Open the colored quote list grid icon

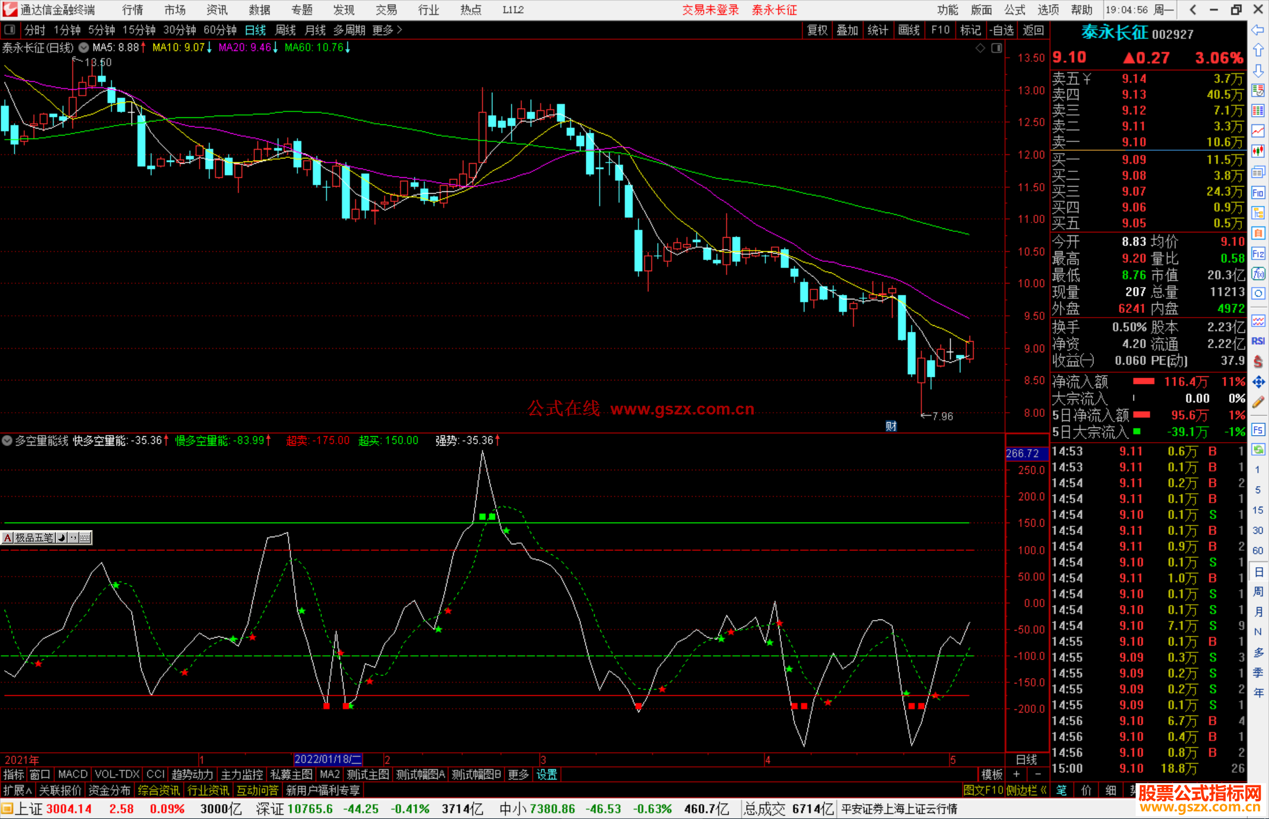click(1258, 110)
